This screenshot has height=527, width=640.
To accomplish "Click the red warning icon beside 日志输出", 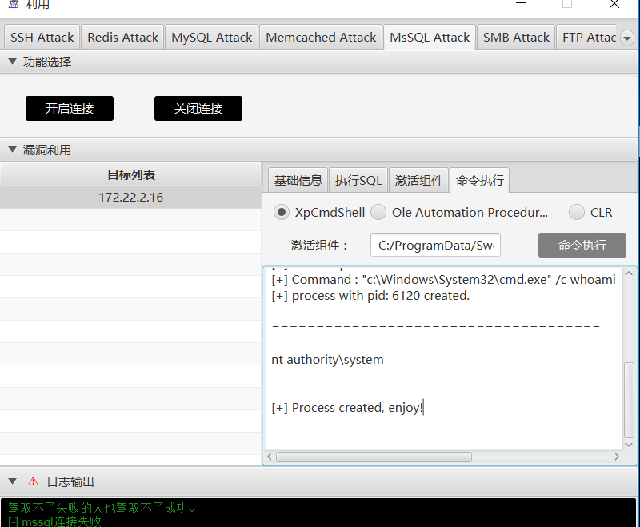I will point(33,481).
